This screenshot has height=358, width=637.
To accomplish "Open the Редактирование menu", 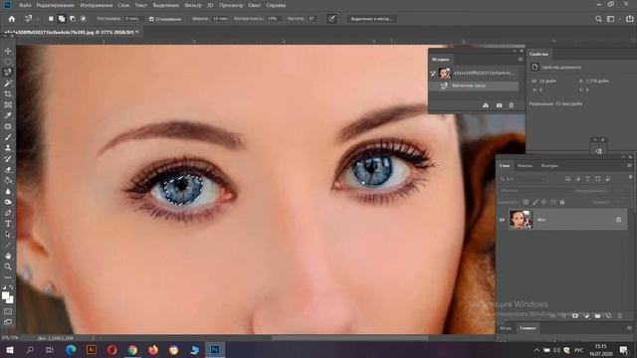I will pos(56,5).
